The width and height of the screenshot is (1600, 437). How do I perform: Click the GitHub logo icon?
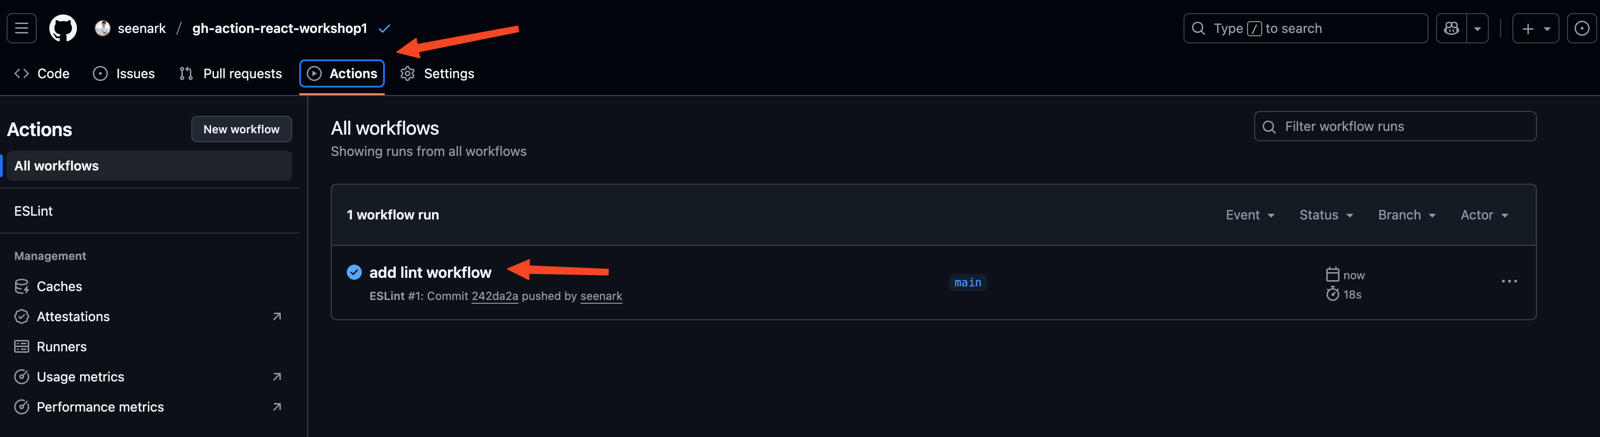(x=63, y=29)
